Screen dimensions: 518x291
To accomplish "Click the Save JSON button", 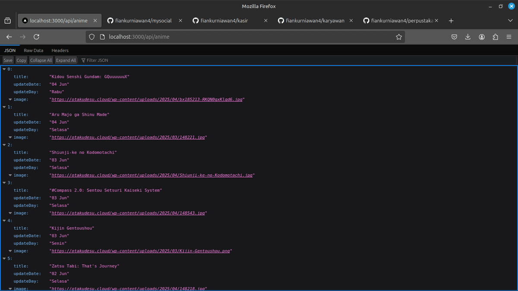I will tap(8, 60).
